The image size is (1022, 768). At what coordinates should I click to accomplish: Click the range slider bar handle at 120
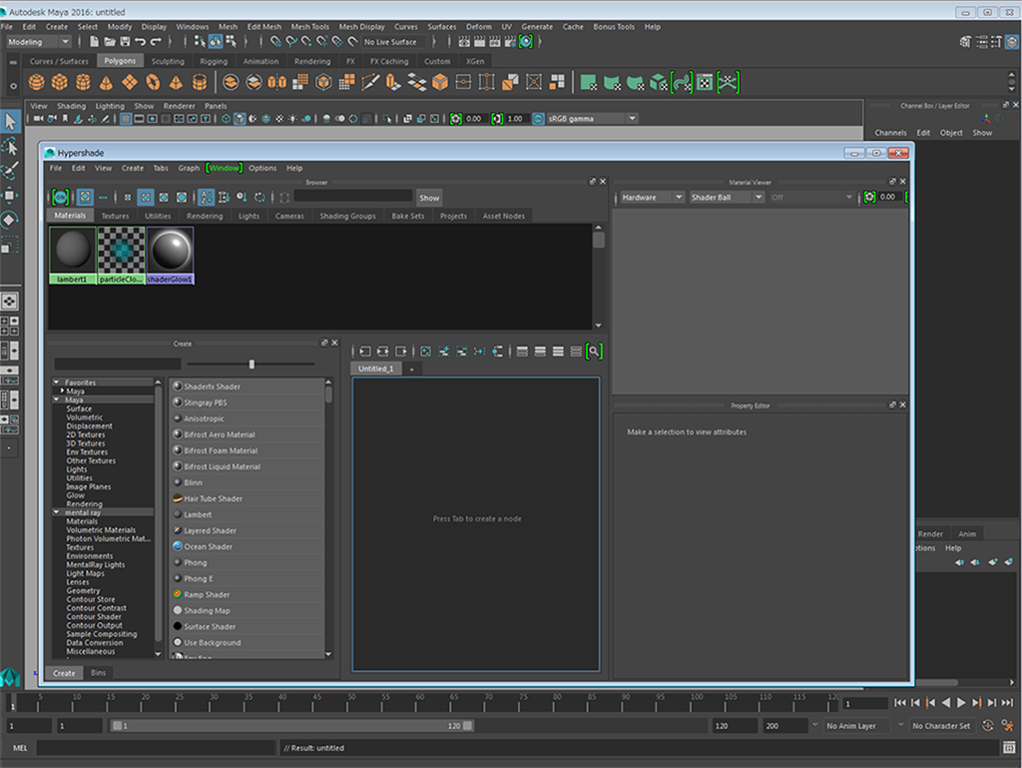coord(468,726)
